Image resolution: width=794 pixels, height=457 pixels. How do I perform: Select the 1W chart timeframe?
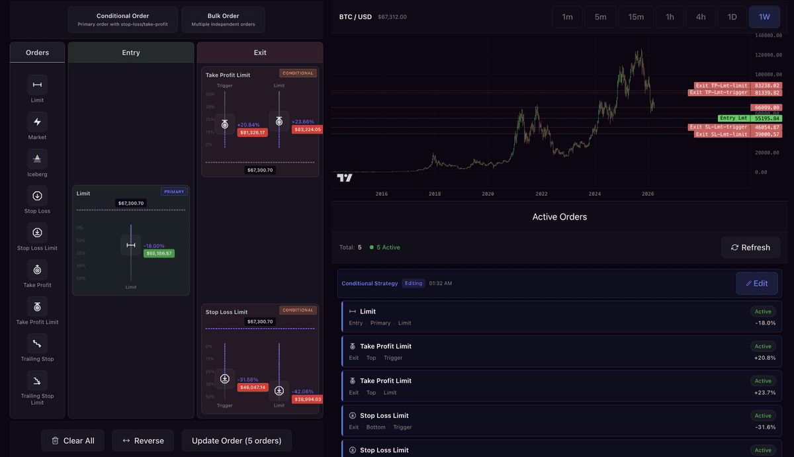pos(764,17)
